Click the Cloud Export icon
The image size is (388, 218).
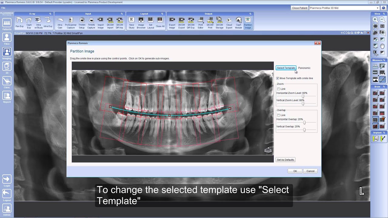(x=229, y=23)
